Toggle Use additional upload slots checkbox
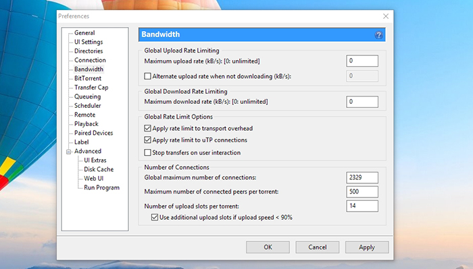 [155, 217]
